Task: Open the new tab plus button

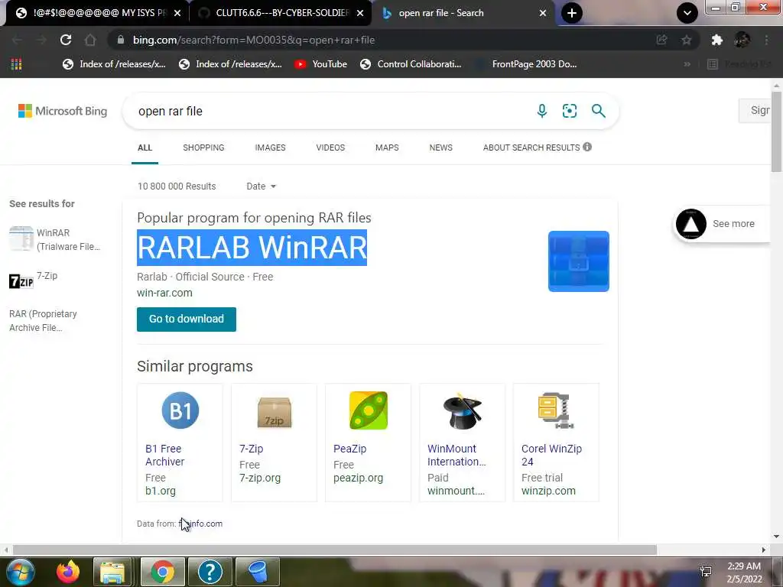Action: point(572,13)
